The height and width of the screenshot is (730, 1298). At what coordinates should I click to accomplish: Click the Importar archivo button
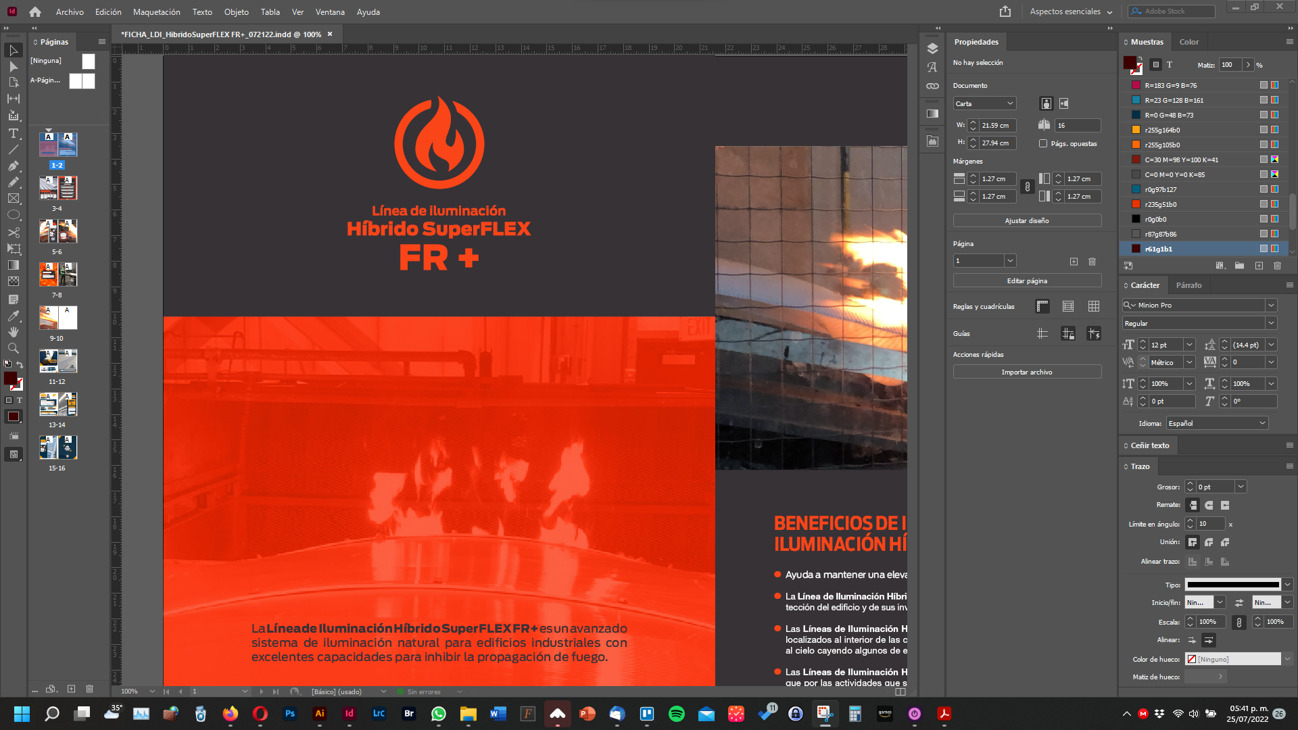(x=1027, y=372)
